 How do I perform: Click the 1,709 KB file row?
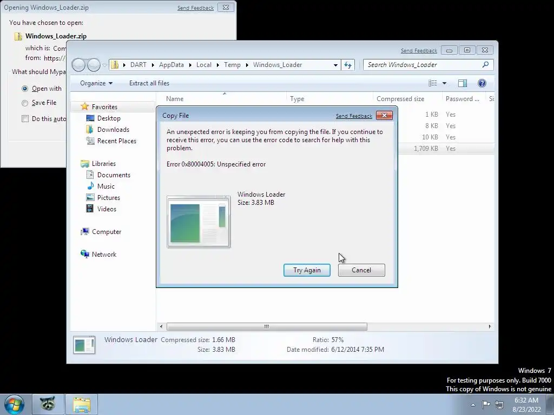pos(446,149)
